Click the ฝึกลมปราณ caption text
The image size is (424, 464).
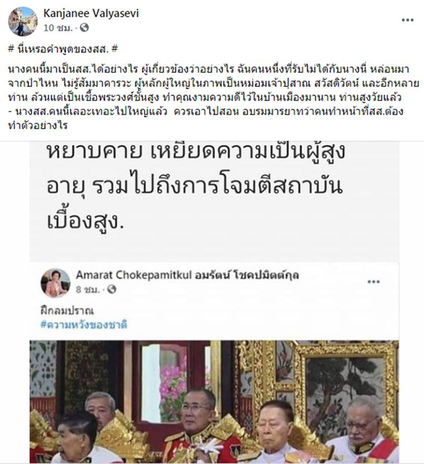coord(67,311)
